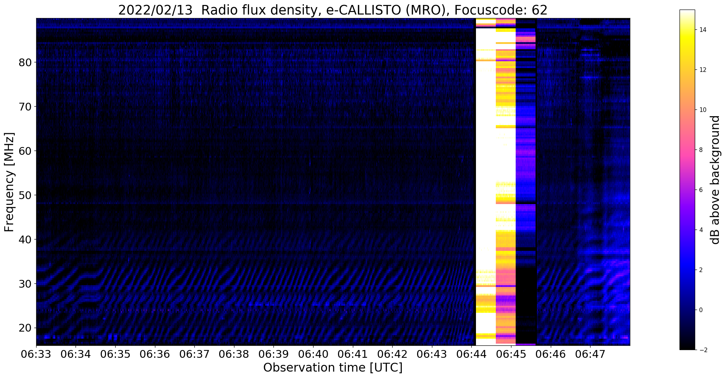Click the colorbar tick label 12
The height and width of the screenshot is (378, 726).
(702, 70)
